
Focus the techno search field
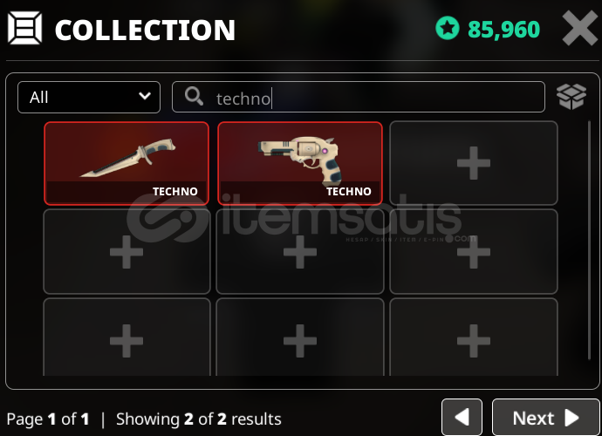[x=359, y=97]
